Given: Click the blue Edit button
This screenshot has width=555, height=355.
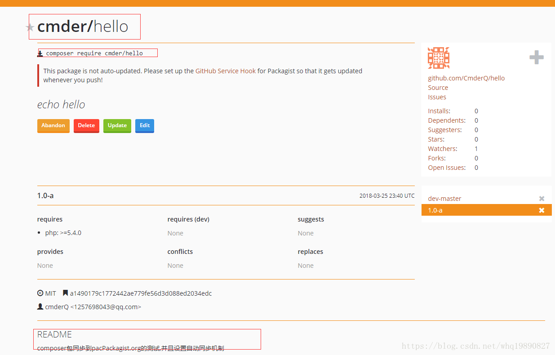Looking at the screenshot, I should coord(145,126).
